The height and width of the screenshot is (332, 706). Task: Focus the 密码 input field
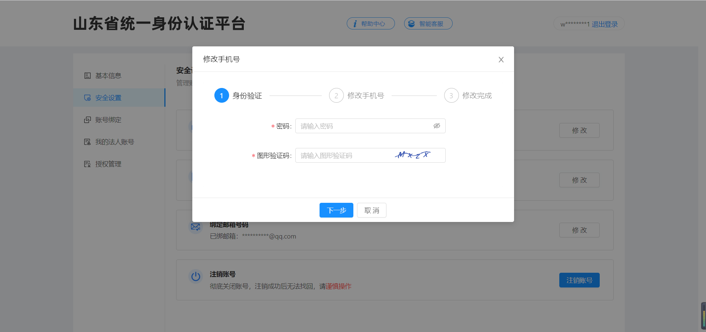364,126
